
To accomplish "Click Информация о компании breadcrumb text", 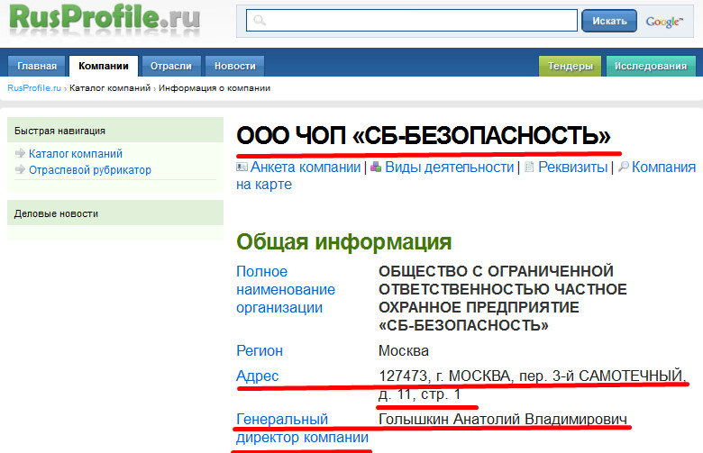I will (215, 88).
